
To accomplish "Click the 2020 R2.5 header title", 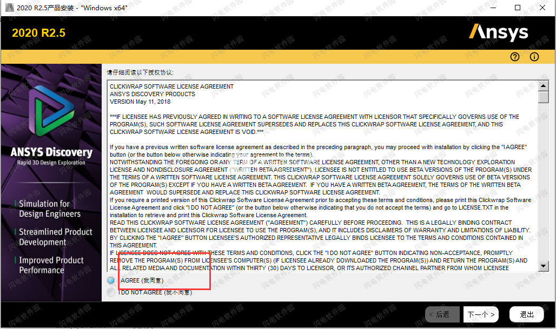I will pos(38,33).
